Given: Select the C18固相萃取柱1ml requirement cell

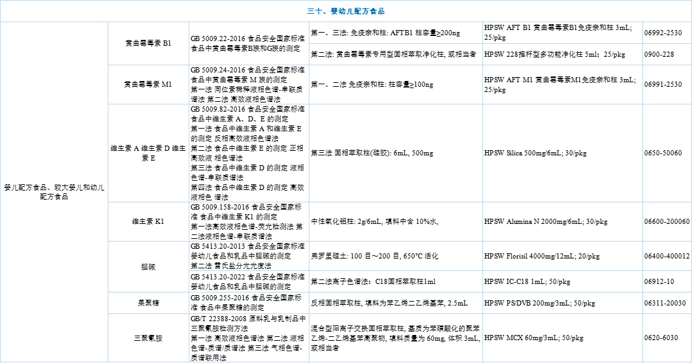Looking at the screenshot, I should tap(396, 281).
